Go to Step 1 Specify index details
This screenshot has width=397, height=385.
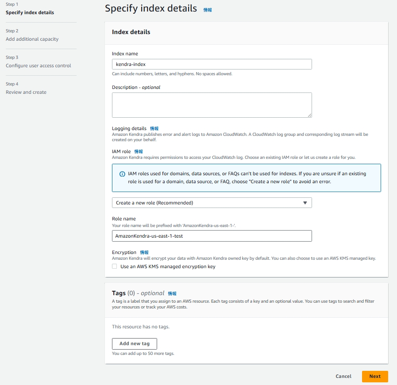30,12
